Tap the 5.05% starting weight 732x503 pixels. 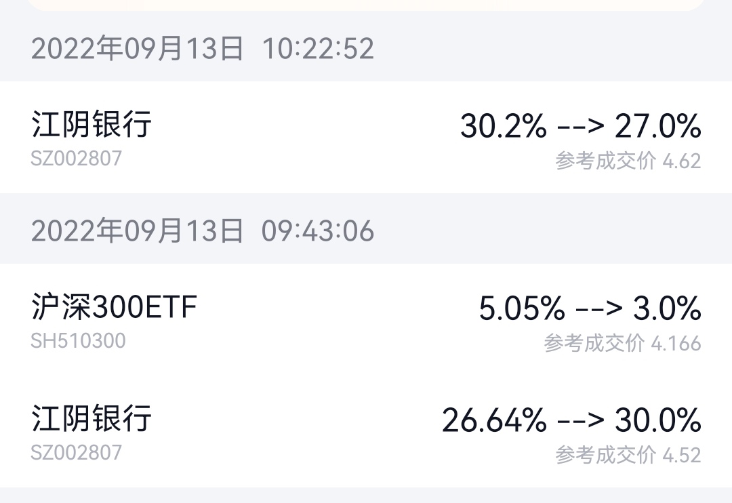[521, 309]
